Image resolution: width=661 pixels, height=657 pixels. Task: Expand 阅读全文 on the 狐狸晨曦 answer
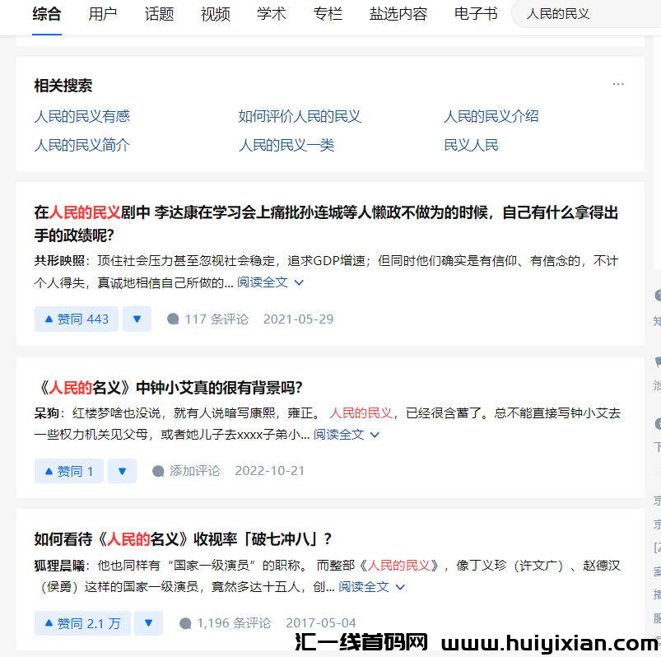372,587
